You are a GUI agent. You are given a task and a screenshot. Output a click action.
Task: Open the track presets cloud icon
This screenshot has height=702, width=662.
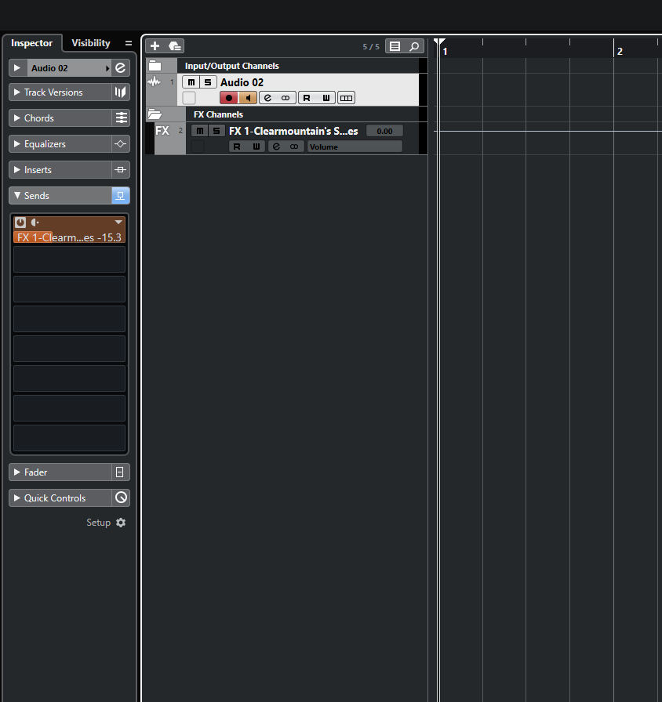(x=174, y=46)
